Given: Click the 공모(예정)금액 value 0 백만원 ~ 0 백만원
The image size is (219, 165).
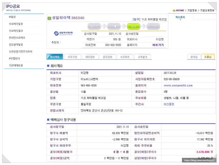Looking at the screenshot, I should click(116, 158).
